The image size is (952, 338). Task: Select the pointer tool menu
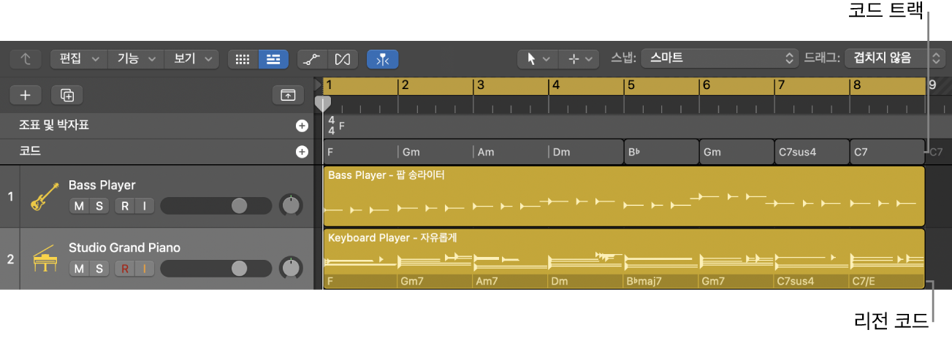pos(538,59)
